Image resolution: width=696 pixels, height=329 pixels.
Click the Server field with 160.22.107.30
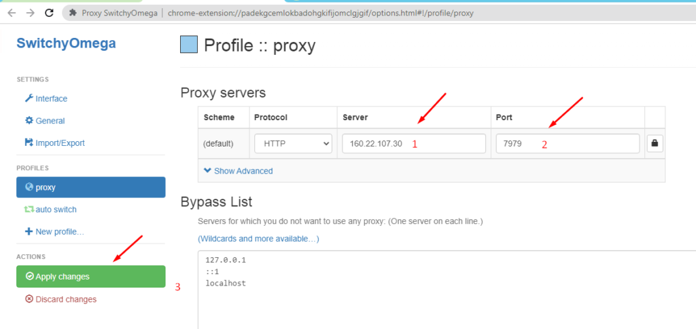pyautogui.click(x=414, y=143)
